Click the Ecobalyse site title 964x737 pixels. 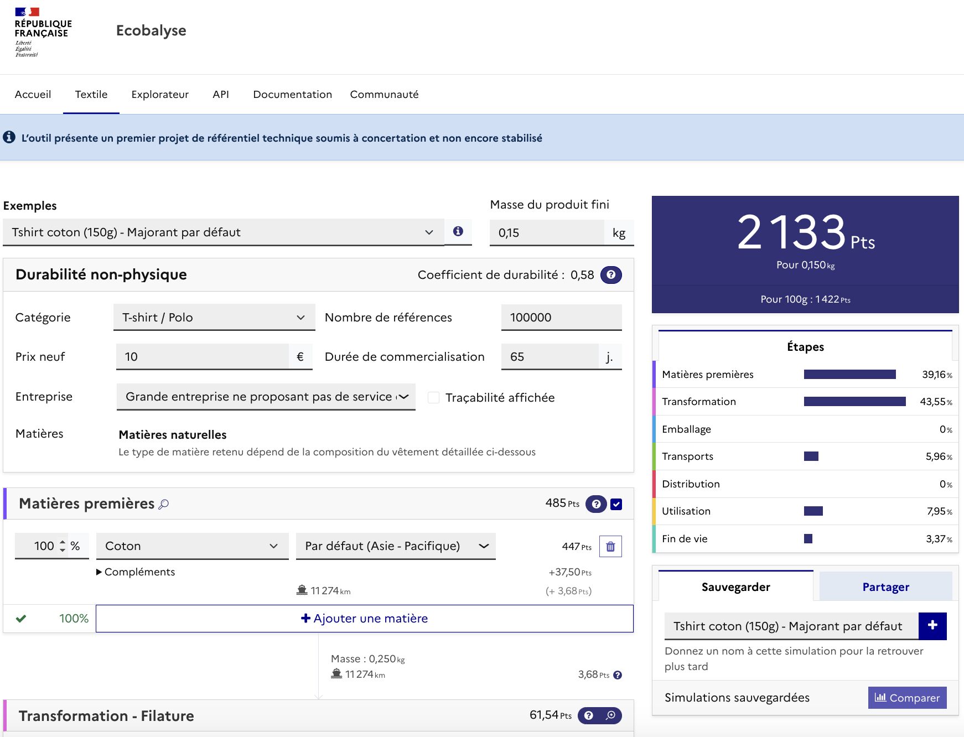pyautogui.click(x=151, y=30)
